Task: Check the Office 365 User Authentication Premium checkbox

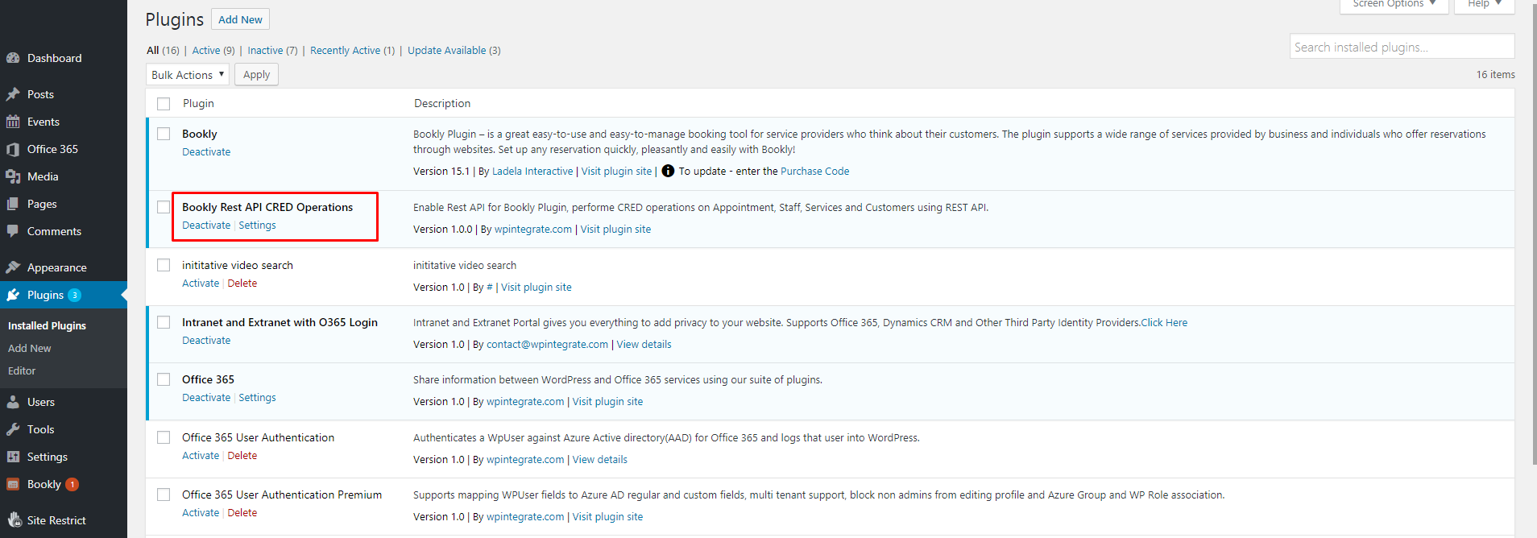Action: click(x=164, y=495)
